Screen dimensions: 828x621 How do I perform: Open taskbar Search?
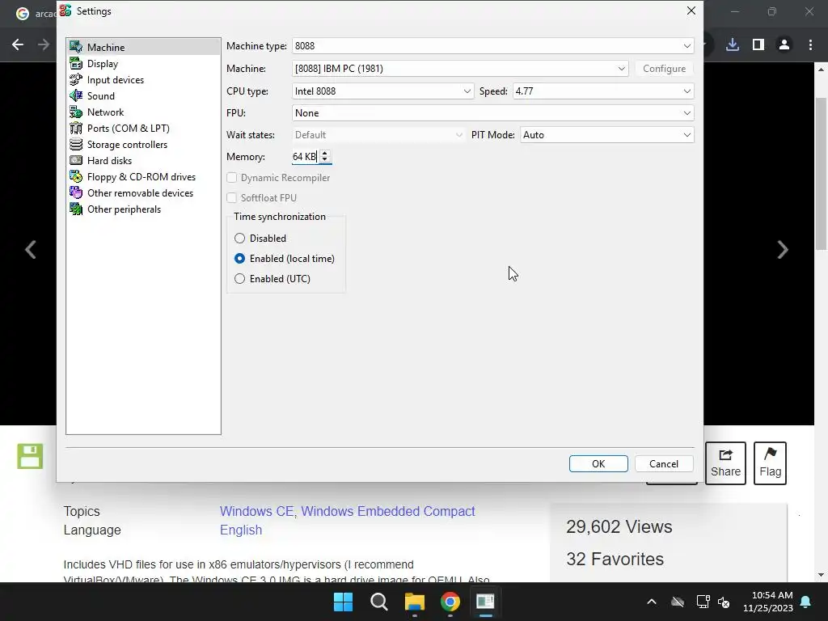click(379, 602)
